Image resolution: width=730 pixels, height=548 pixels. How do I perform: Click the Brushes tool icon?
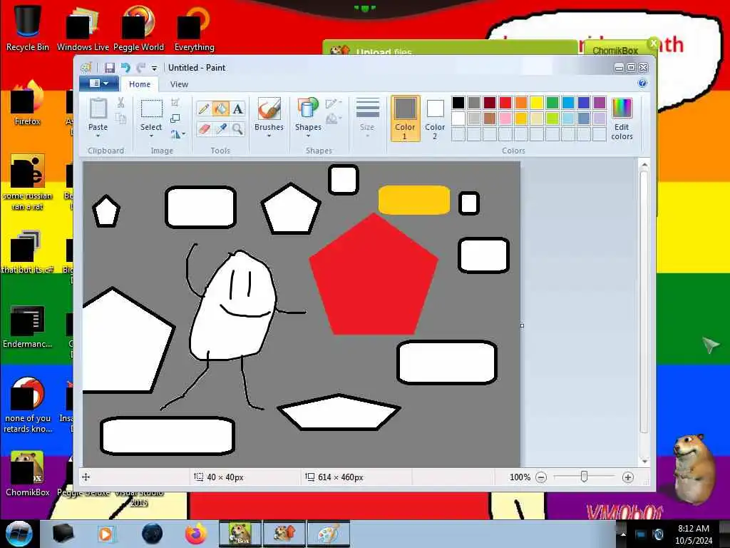pyautogui.click(x=269, y=108)
